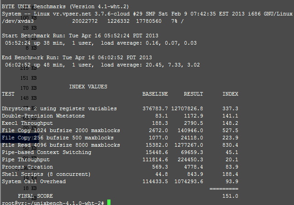Click File Copy 256 index '223.9'
Screen dimensions: 294x205
tap(230, 138)
